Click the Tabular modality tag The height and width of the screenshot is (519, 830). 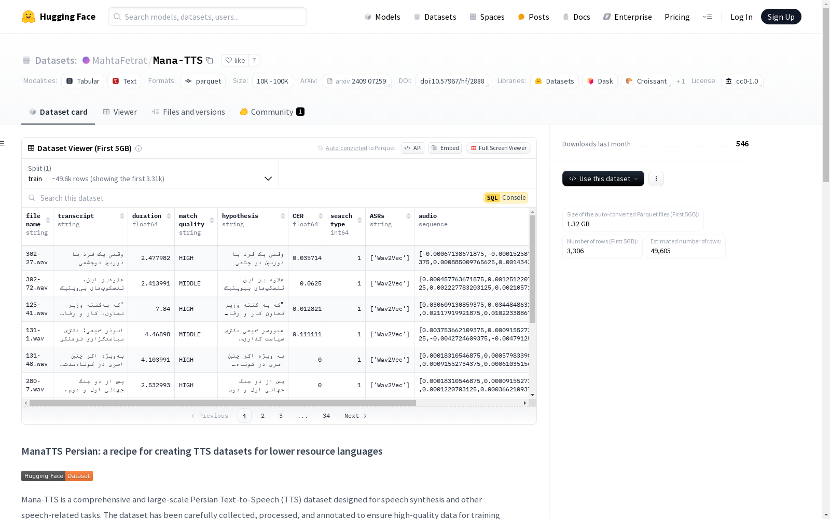[83, 81]
